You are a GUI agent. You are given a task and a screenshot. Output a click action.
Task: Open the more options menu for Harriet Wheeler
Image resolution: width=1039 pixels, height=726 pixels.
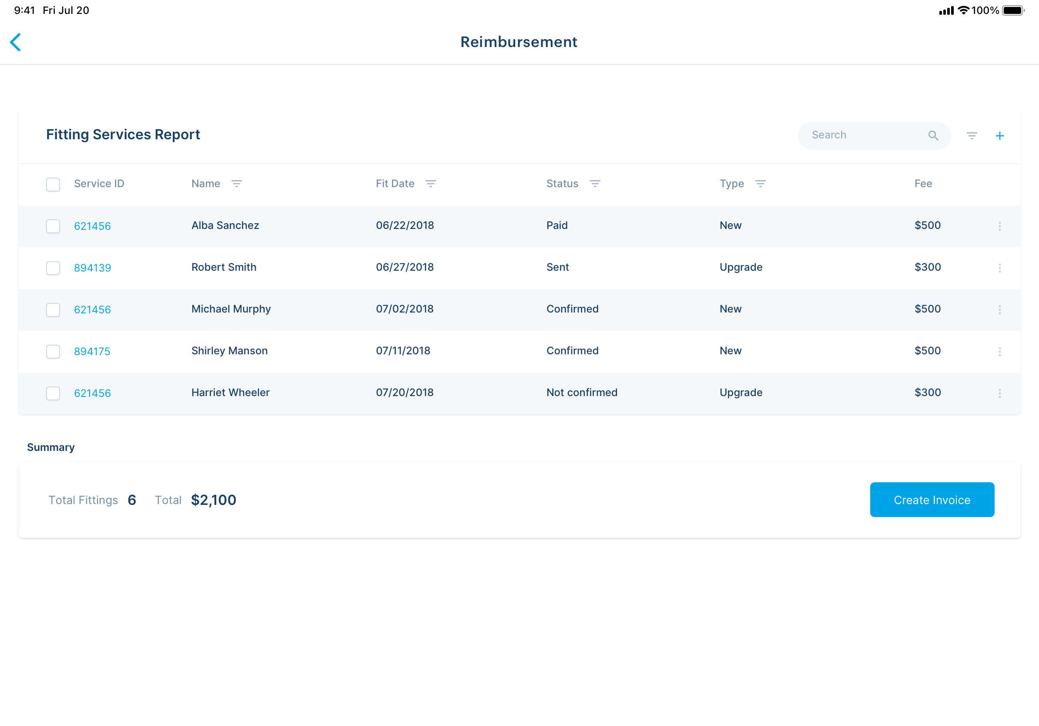[999, 393]
